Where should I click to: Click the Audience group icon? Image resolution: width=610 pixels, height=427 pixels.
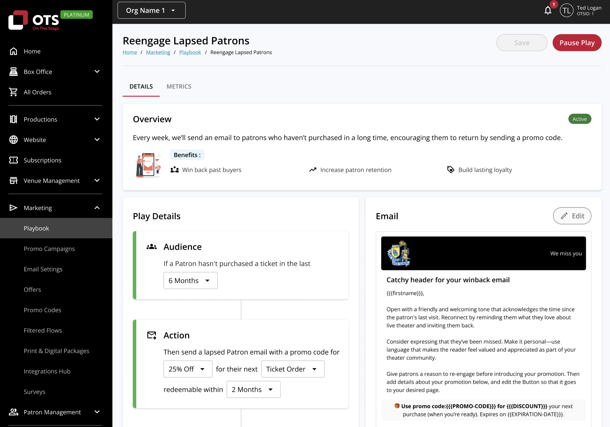coord(152,247)
